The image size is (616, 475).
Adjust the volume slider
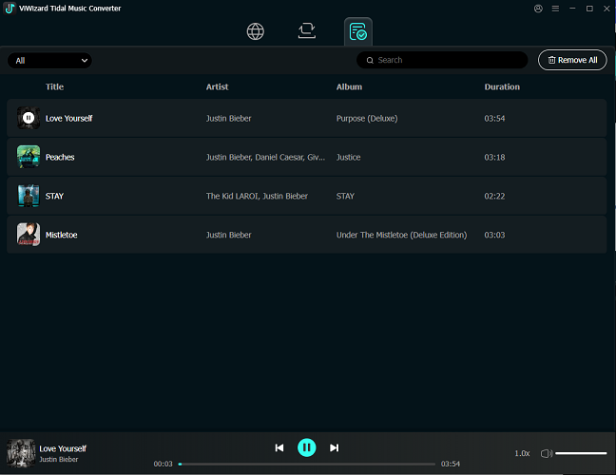pyautogui.click(x=581, y=453)
